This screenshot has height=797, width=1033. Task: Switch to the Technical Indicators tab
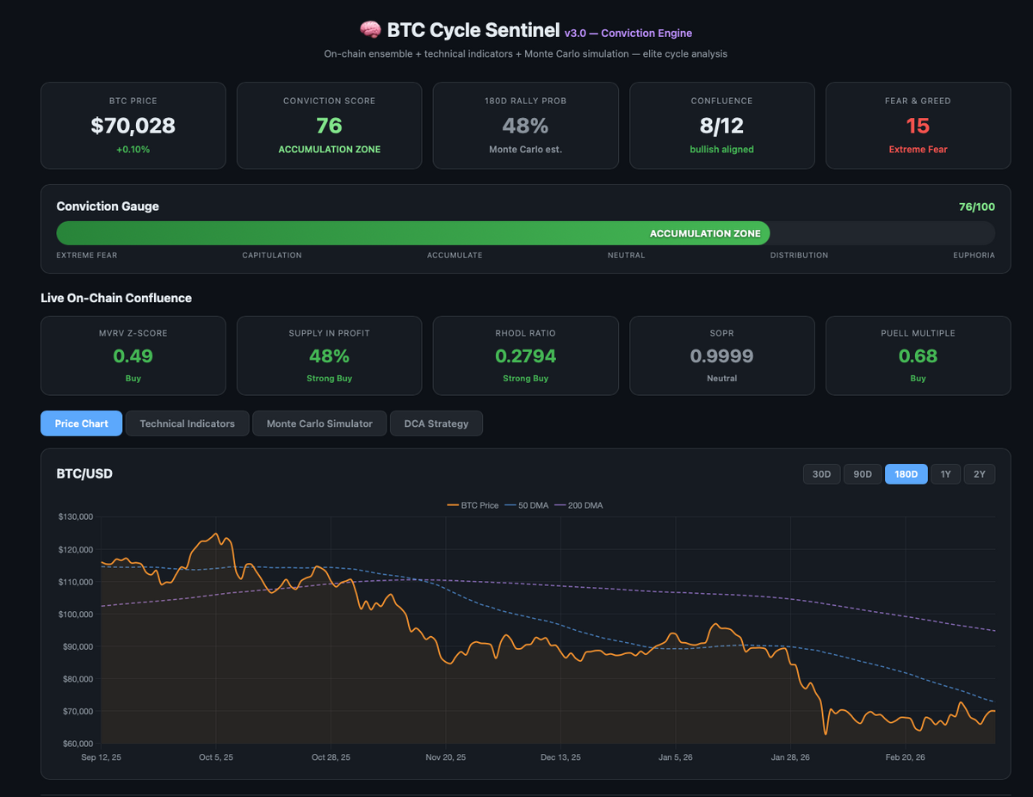[187, 423]
